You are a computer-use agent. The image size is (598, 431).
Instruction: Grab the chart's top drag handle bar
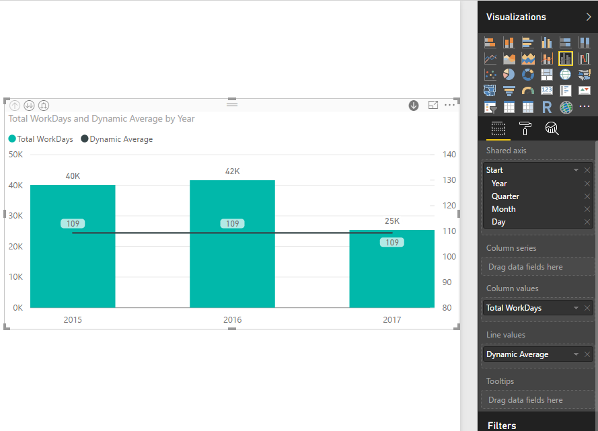232,104
